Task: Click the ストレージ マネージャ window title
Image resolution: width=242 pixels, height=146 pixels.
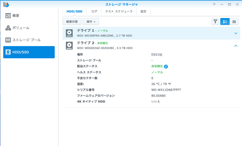Action: click(122, 5)
